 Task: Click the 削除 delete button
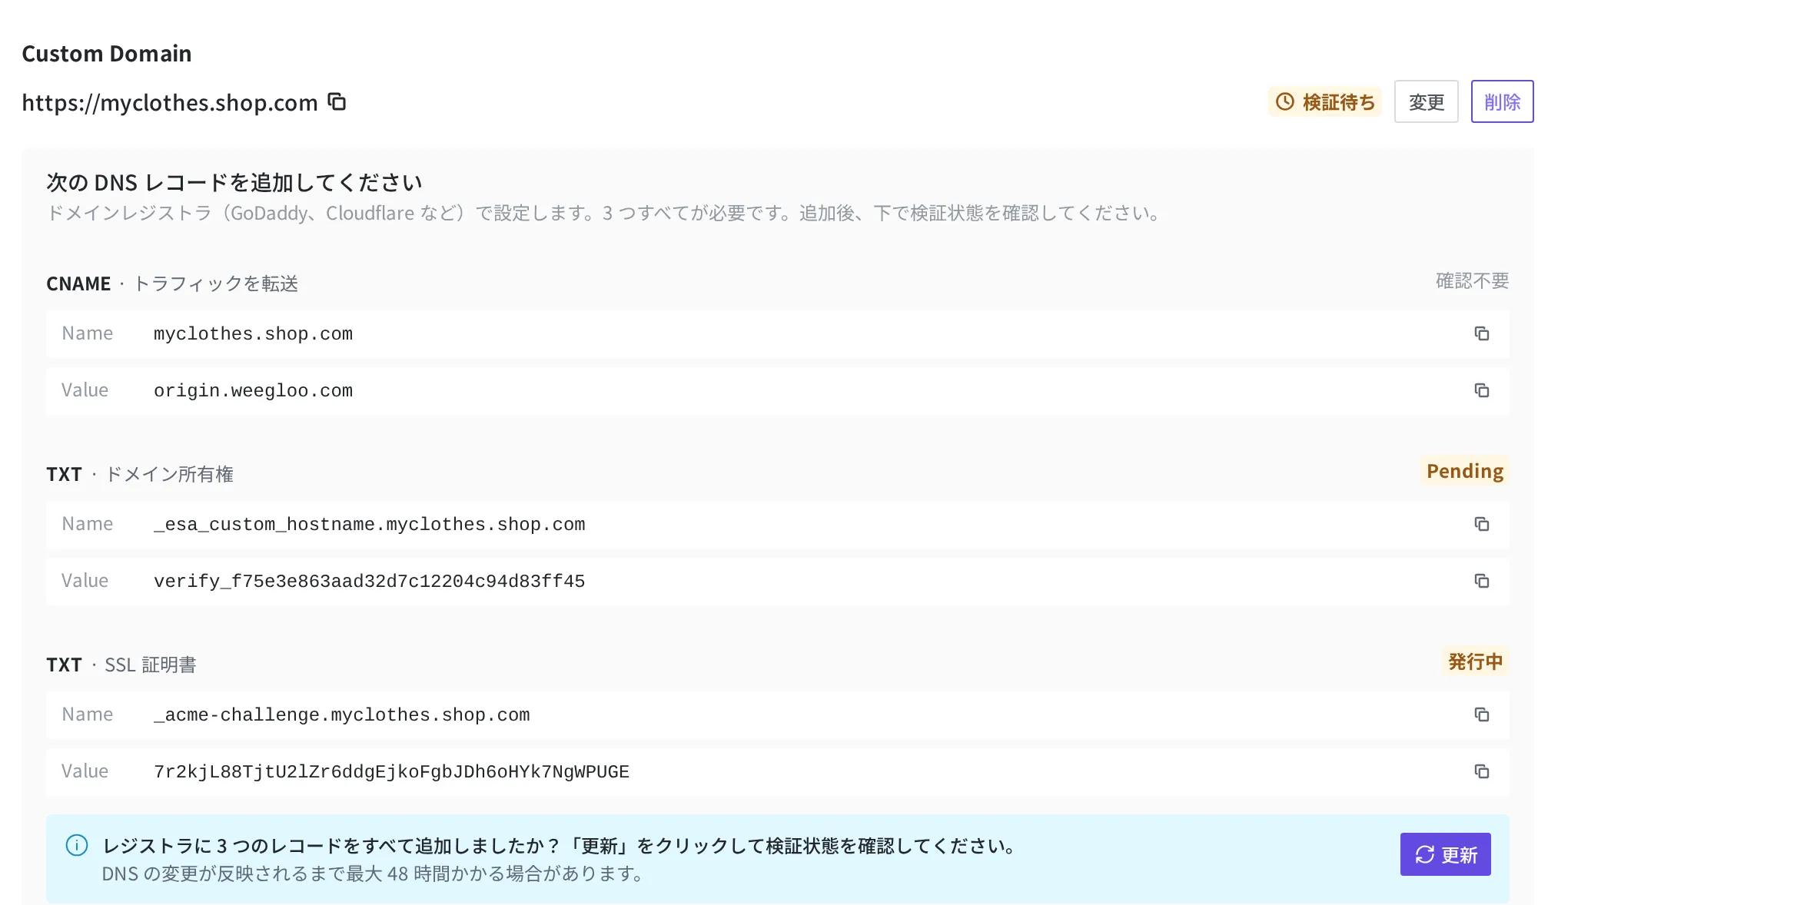click(1502, 101)
